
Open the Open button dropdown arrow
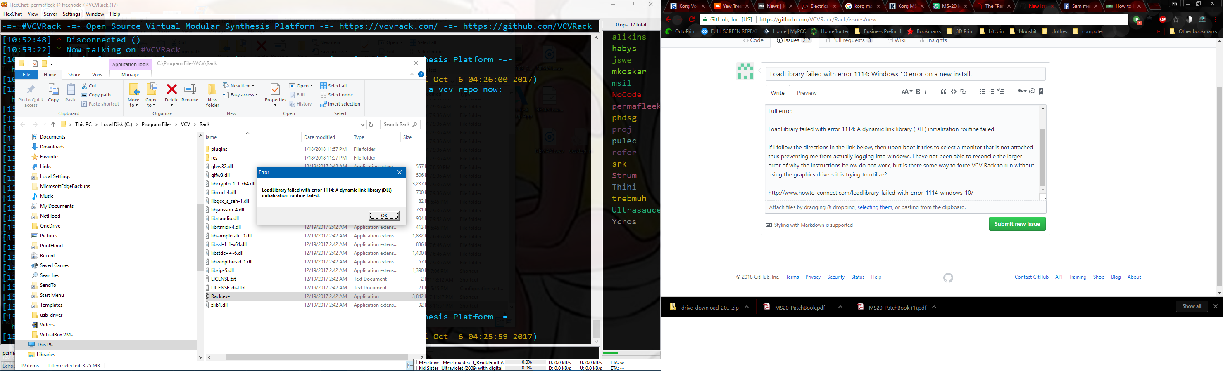click(312, 86)
